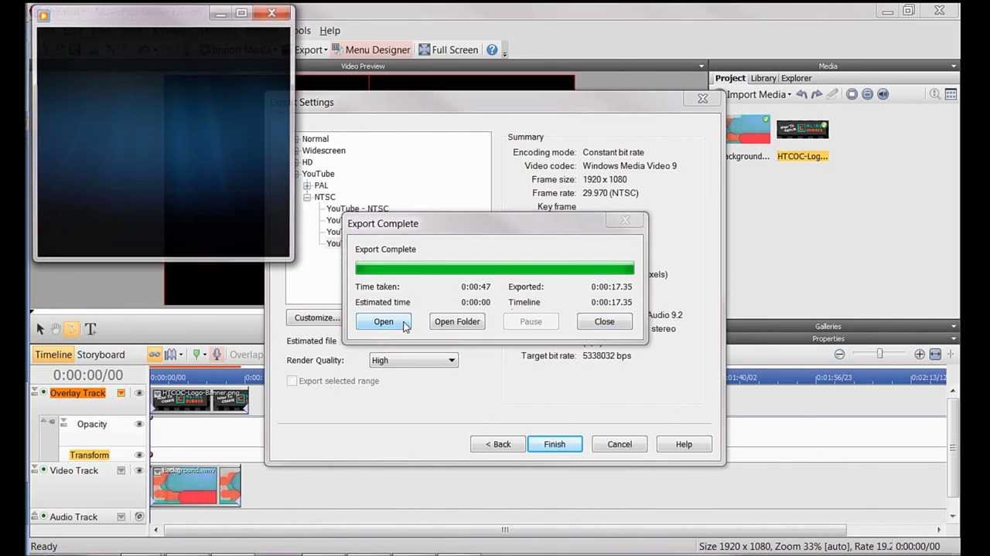
Task: Select the HTCOC-Logo-Banner.png clip on Overlay Track
Action: [200, 400]
